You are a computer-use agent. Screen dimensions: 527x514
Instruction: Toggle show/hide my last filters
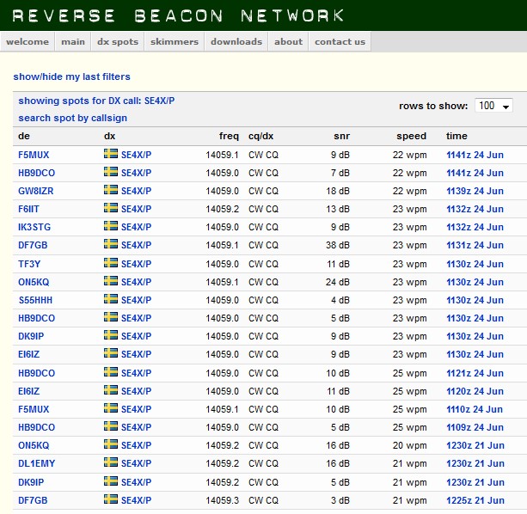point(71,77)
